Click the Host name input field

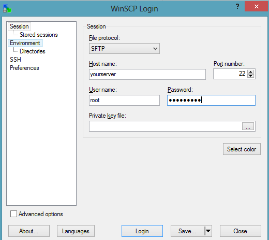click(147, 74)
